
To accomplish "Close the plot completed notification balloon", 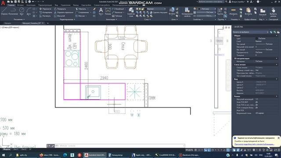I will click(x=278, y=138).
